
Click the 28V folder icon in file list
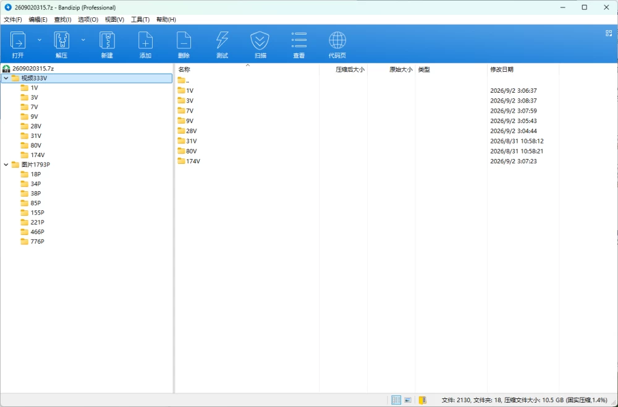181,131
